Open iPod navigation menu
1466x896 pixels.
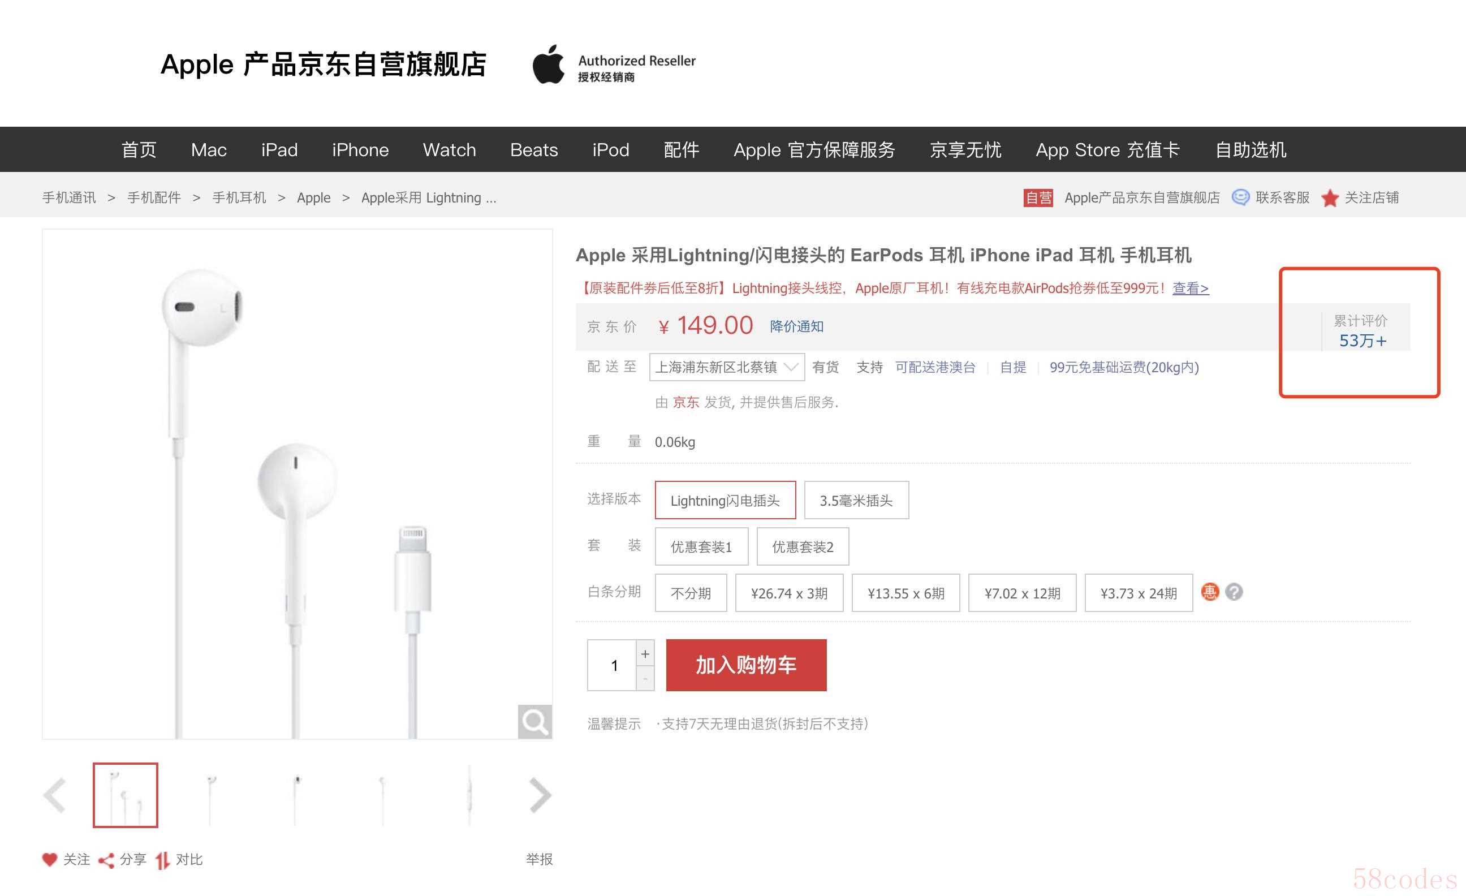[610, 150]
